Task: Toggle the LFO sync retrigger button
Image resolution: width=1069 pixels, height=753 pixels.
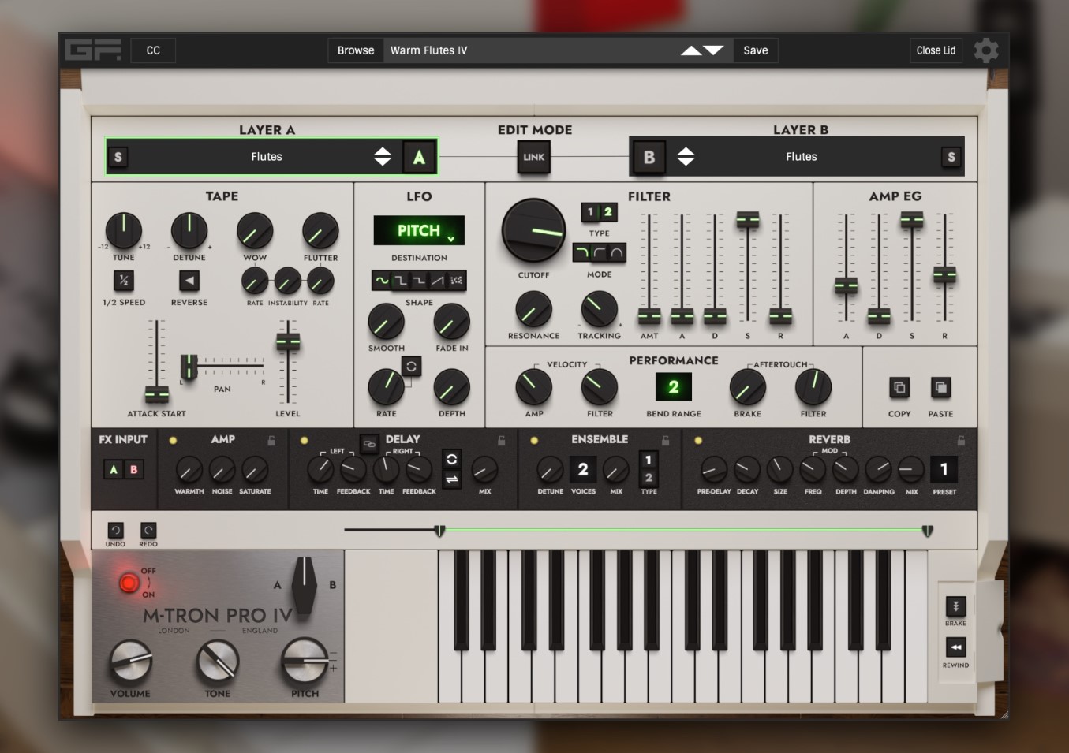Action: [411, 367]
